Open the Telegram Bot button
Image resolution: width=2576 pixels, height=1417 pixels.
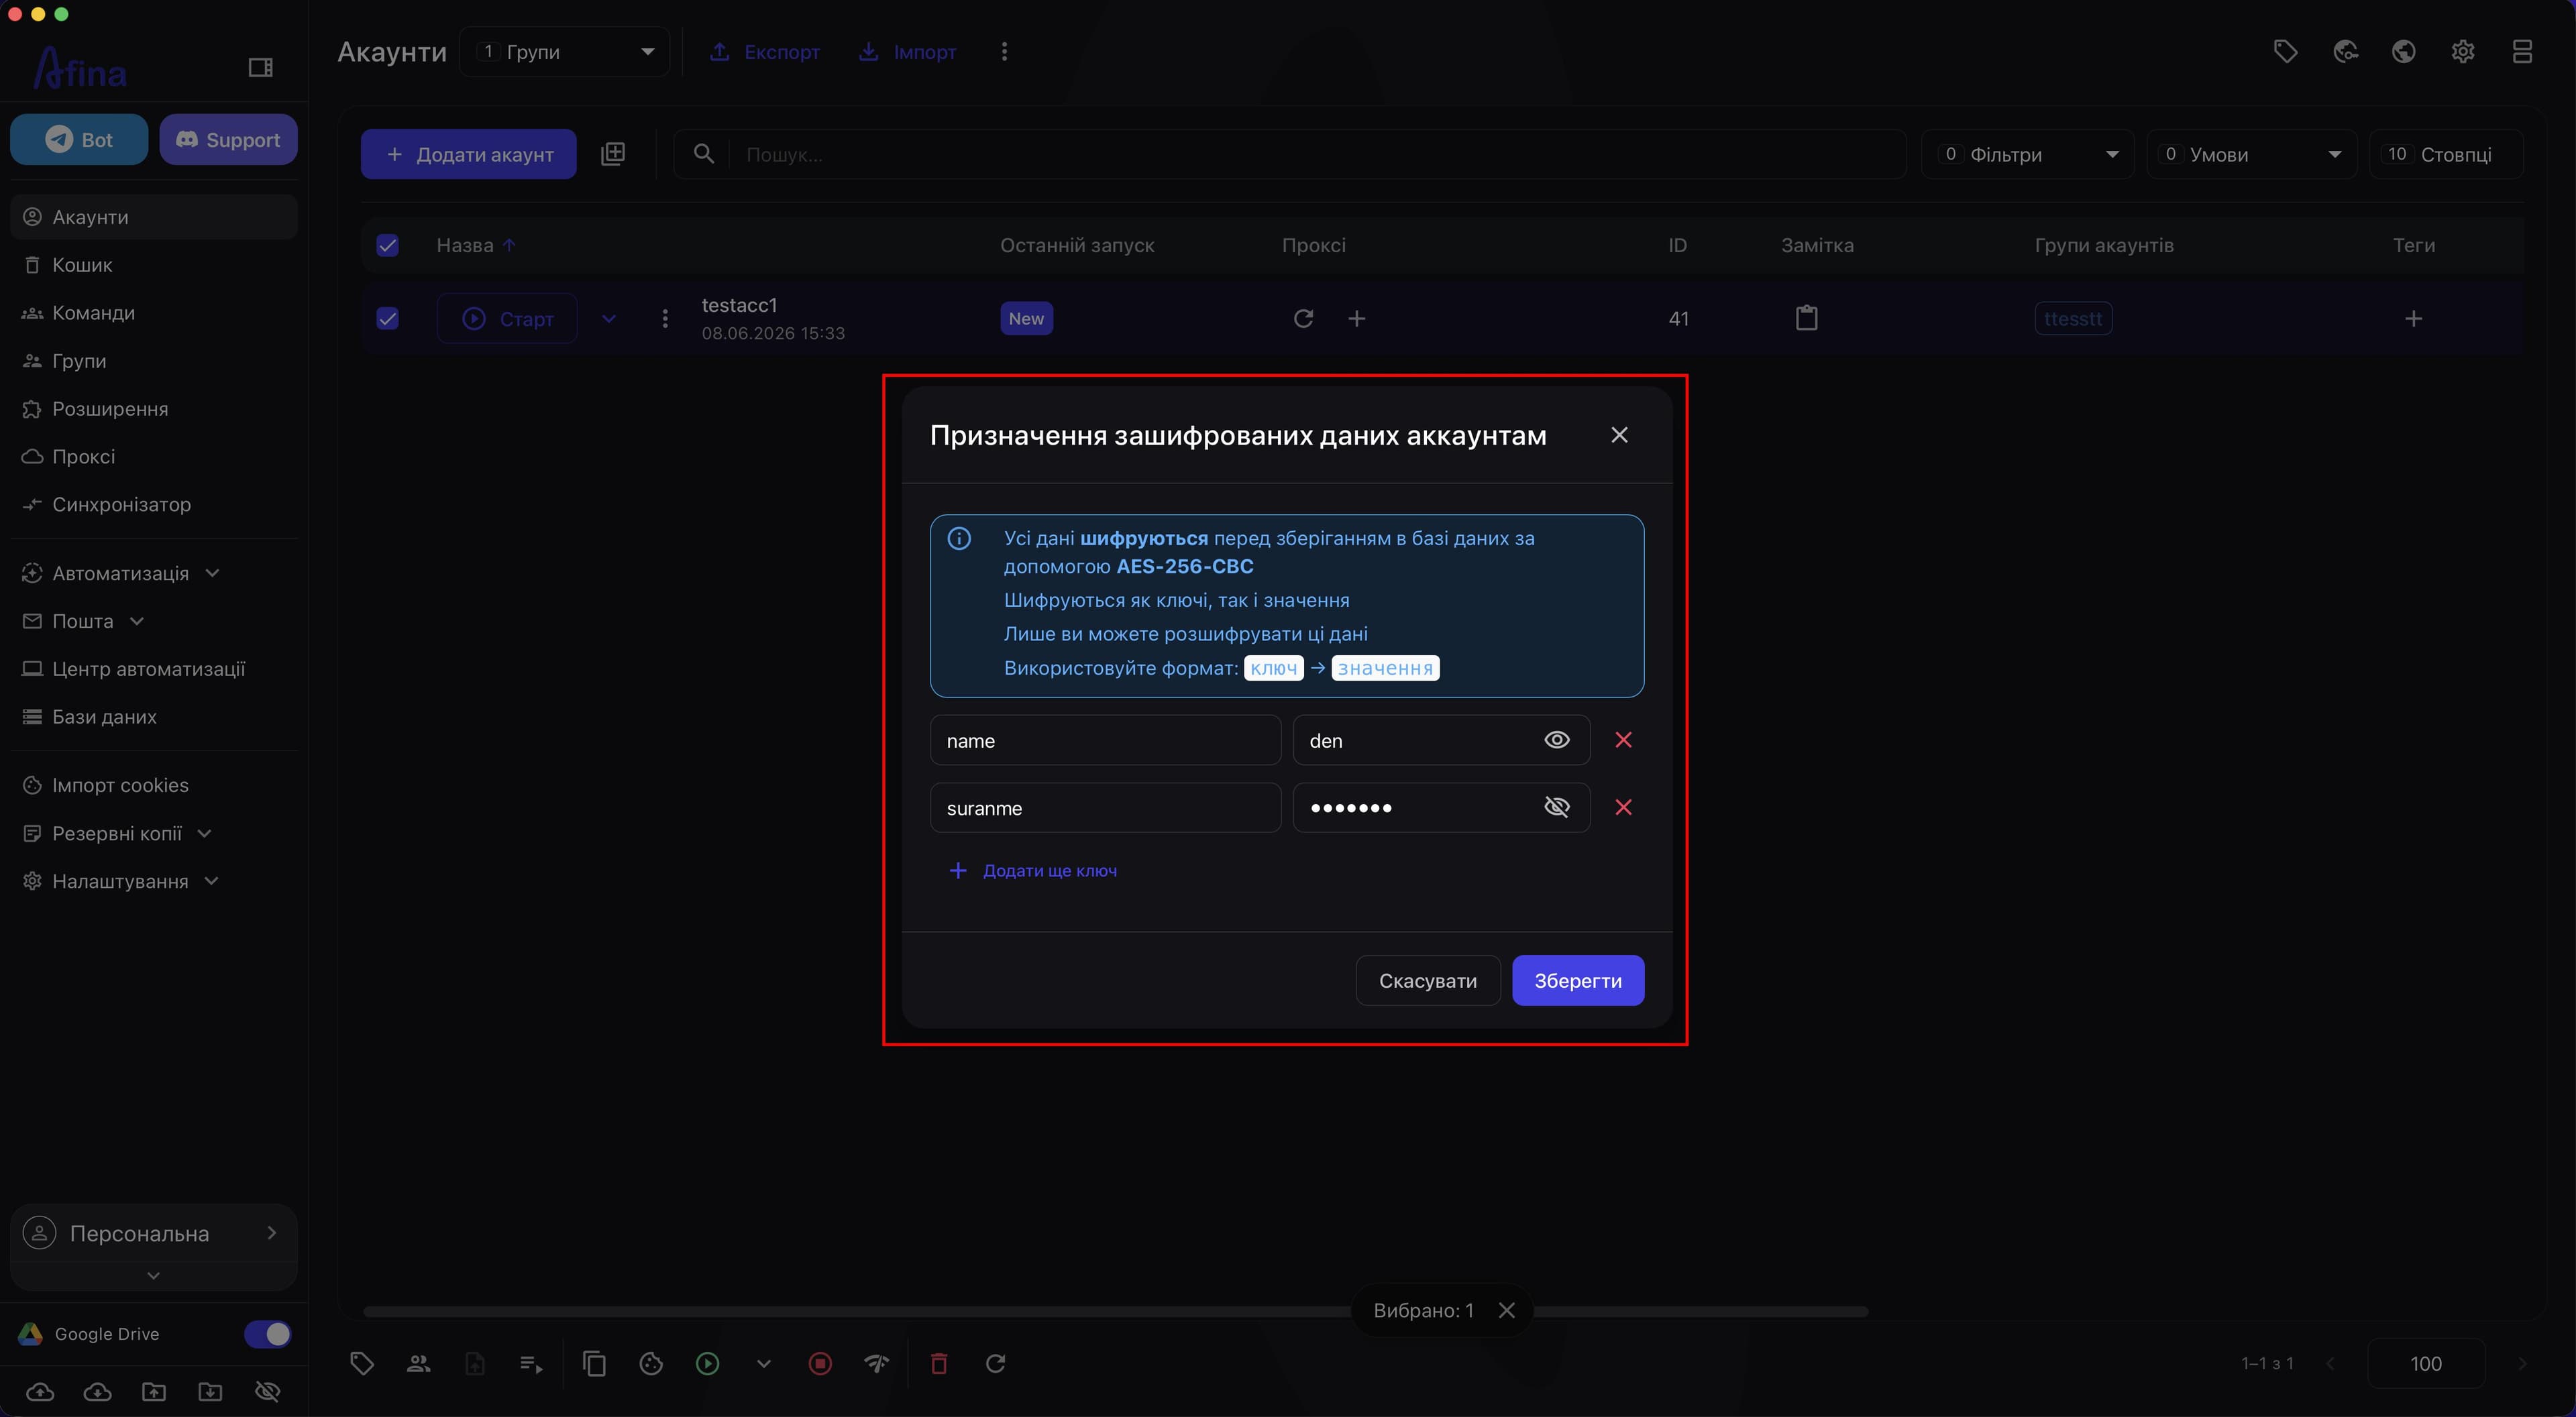pos(79,139)
